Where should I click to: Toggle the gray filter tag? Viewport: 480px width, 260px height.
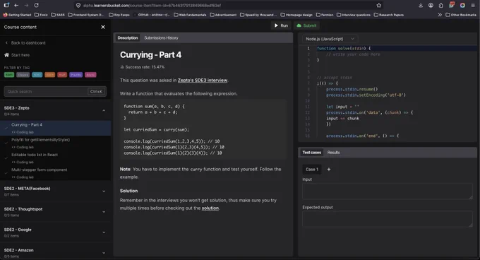pyautogui.click(x=23, y=75)
